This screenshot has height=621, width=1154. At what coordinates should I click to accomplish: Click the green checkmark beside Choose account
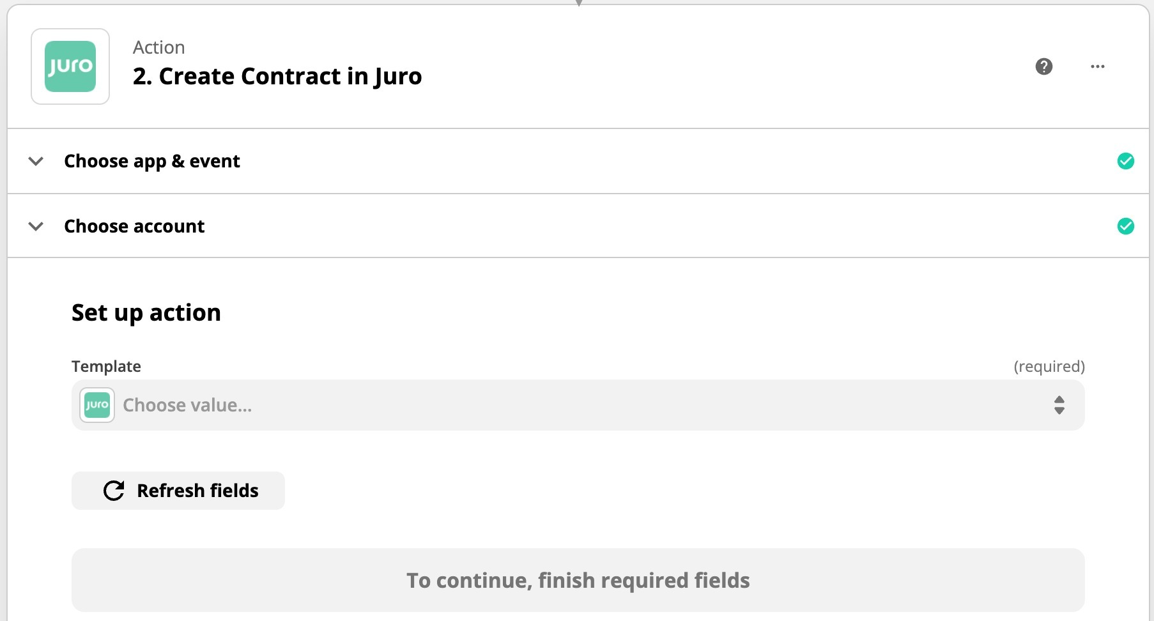click(x=1125, y=226)
